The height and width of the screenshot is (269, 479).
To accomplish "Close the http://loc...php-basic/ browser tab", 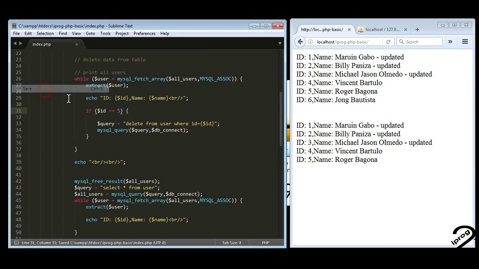I will [x=349, y=30].
